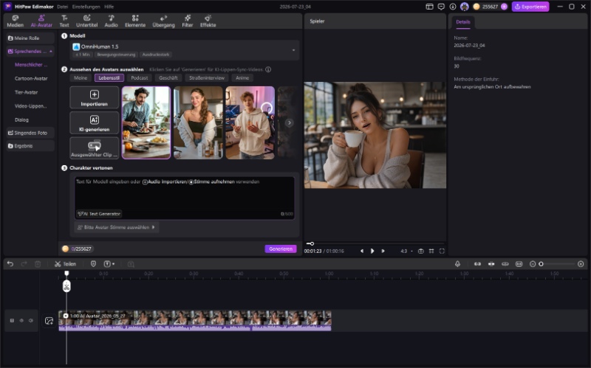The width and height of the screenshot is (591, 368).
Task: Click the KI-generieren button
Action: [95, 123]
